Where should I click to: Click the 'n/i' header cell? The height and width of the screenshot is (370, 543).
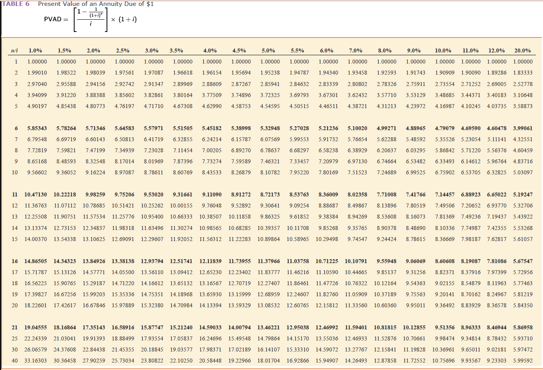[x=15, y=50]
